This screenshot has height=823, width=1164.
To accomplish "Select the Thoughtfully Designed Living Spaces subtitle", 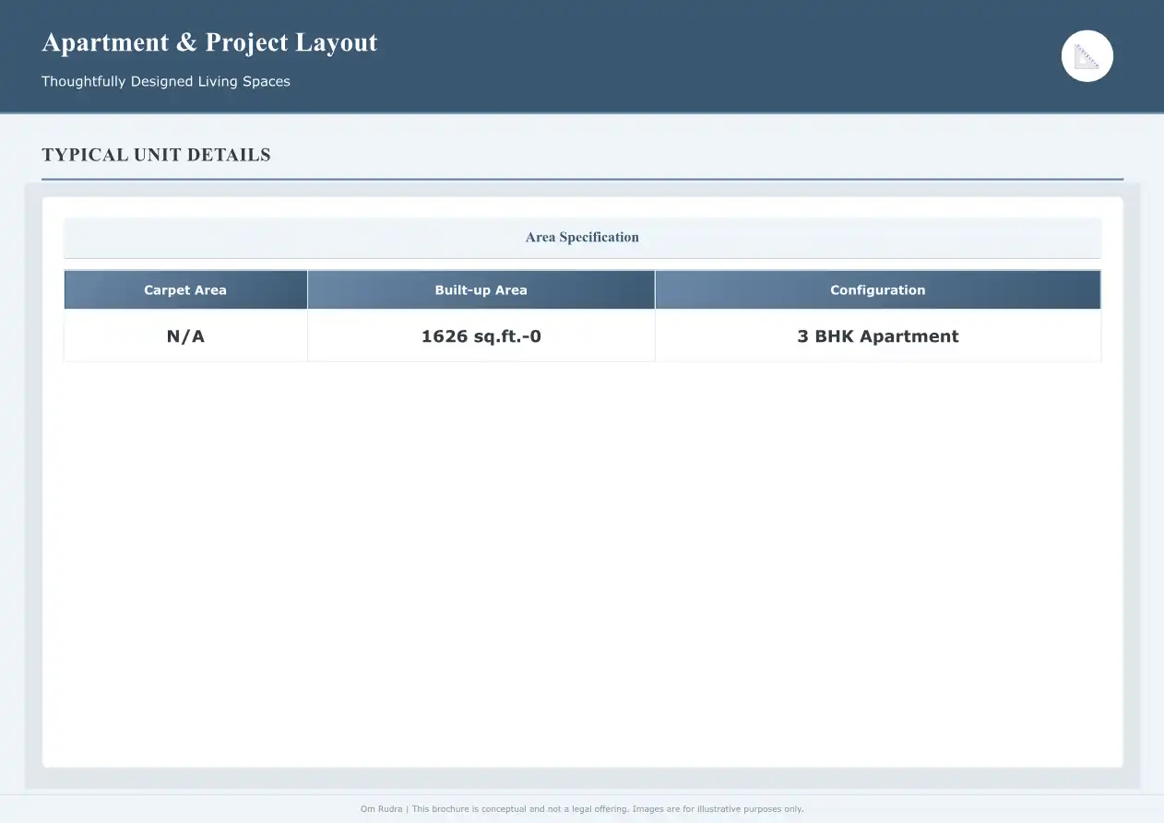I will click(x=166, y=81).
